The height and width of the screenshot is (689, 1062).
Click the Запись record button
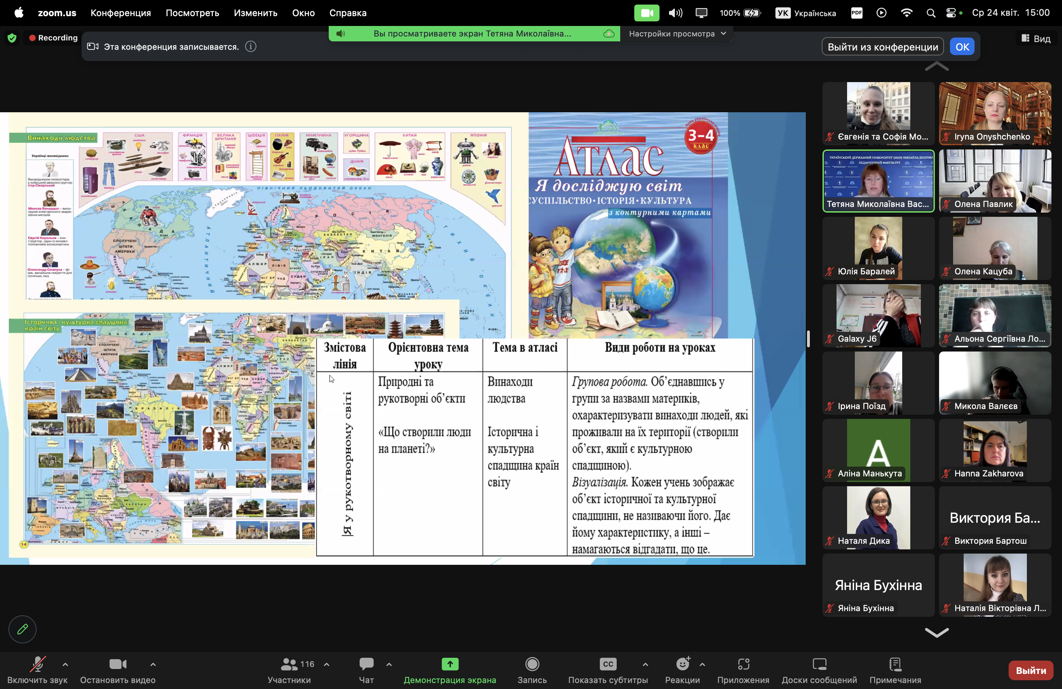tap(532, 670)
